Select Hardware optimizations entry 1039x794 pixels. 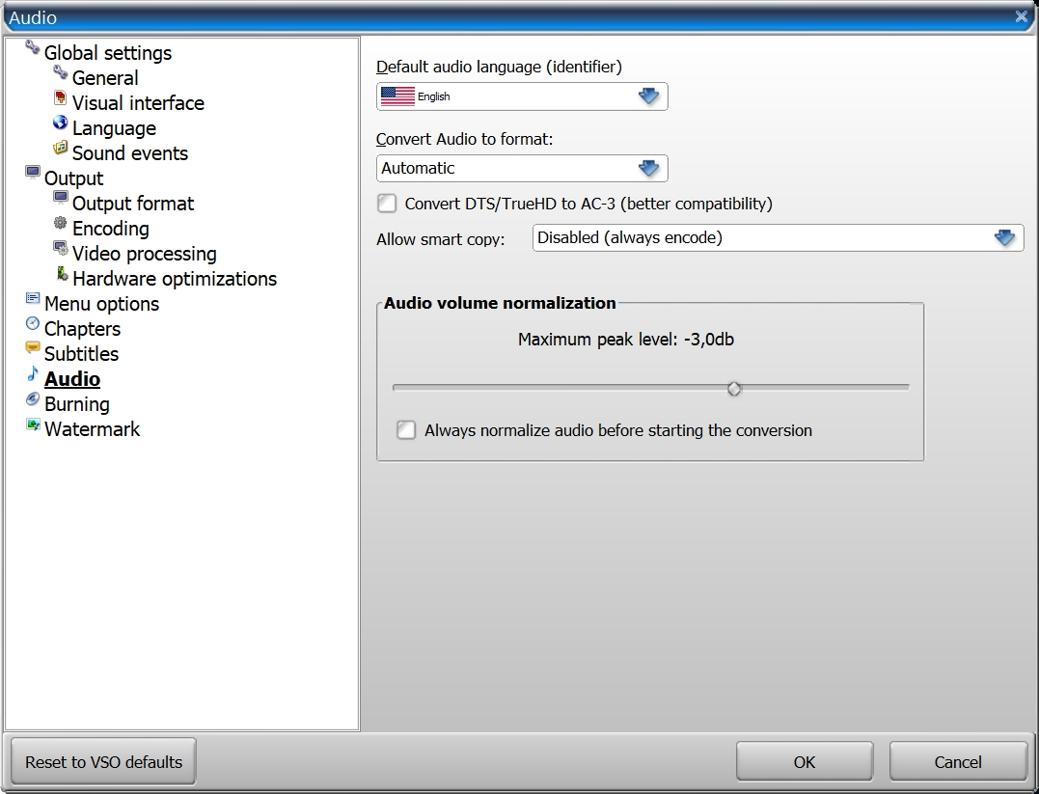pos(175,279)
